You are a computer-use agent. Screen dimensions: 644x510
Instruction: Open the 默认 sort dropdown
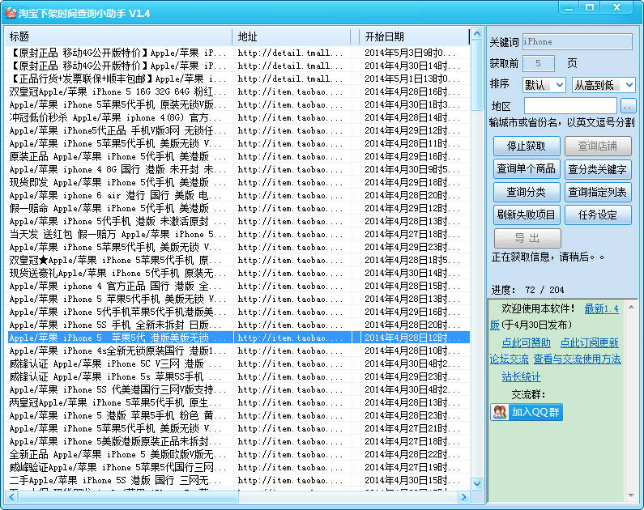pyautogui.click(x=544, y=85)
